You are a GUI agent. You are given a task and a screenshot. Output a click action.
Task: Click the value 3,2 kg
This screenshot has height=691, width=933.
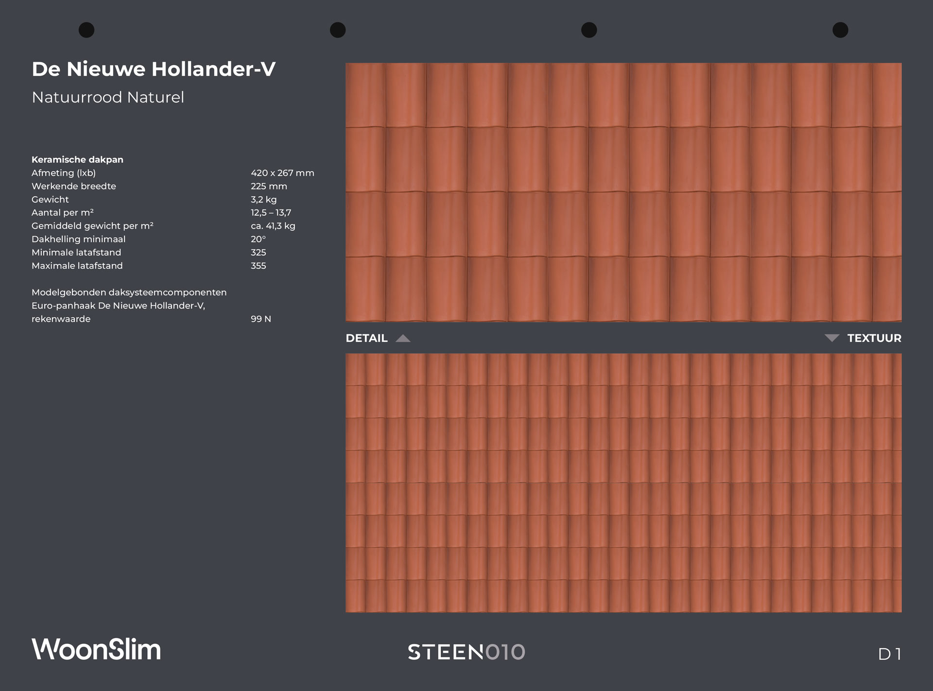click(x=263, y=199)
